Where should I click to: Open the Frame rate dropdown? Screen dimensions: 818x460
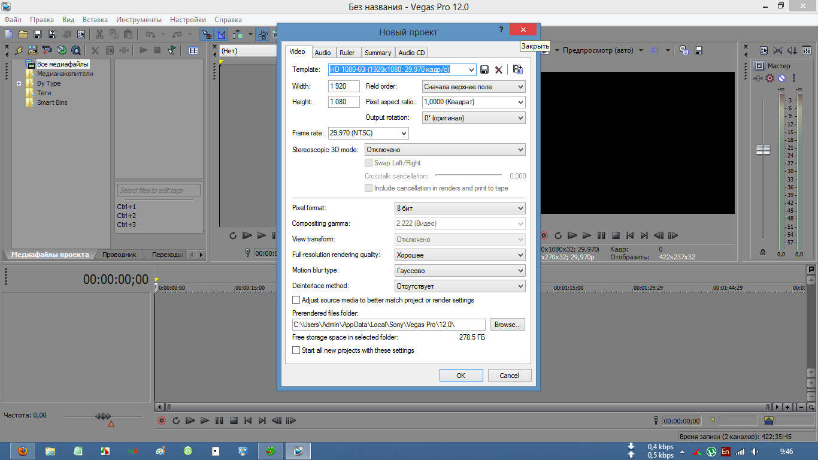(404, 133)
